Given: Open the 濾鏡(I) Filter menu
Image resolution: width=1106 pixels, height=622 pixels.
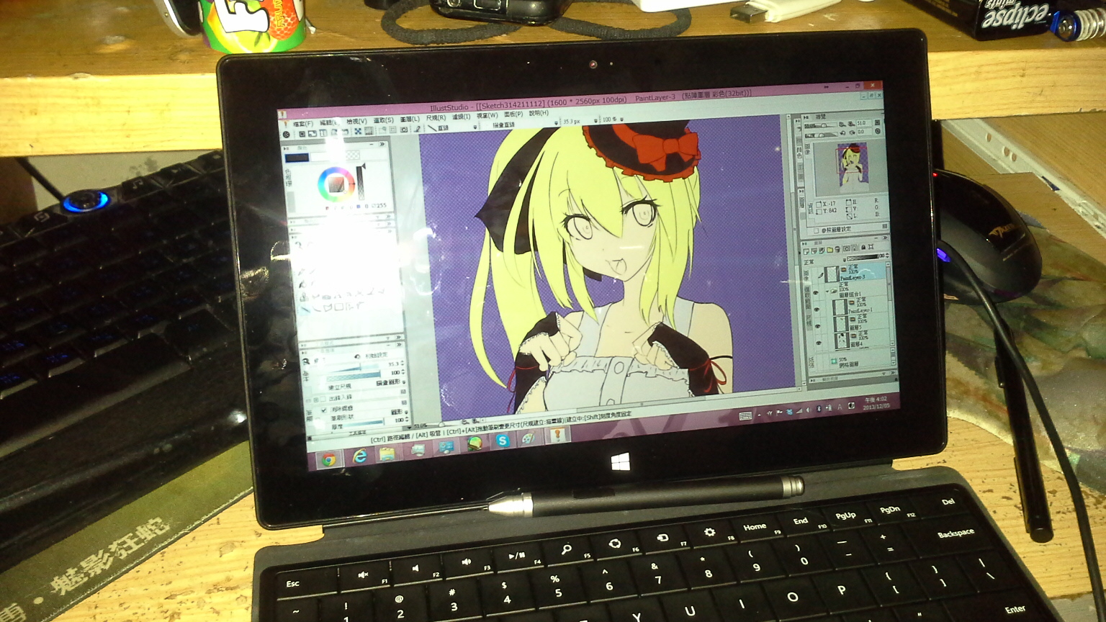Looking at the screenshot, I should pos(462,117).
